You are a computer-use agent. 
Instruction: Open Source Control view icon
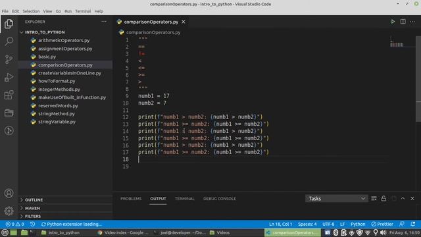[x=9, y=59]
